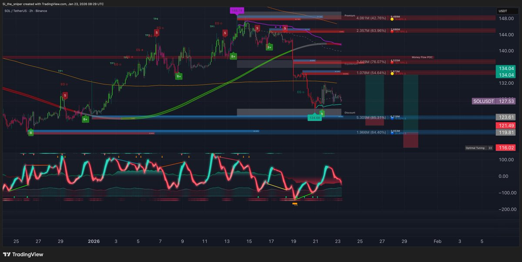This screenshot has width=522, height=262.
Task: Click the TP4 take-profit label
Action: [156, 19]
